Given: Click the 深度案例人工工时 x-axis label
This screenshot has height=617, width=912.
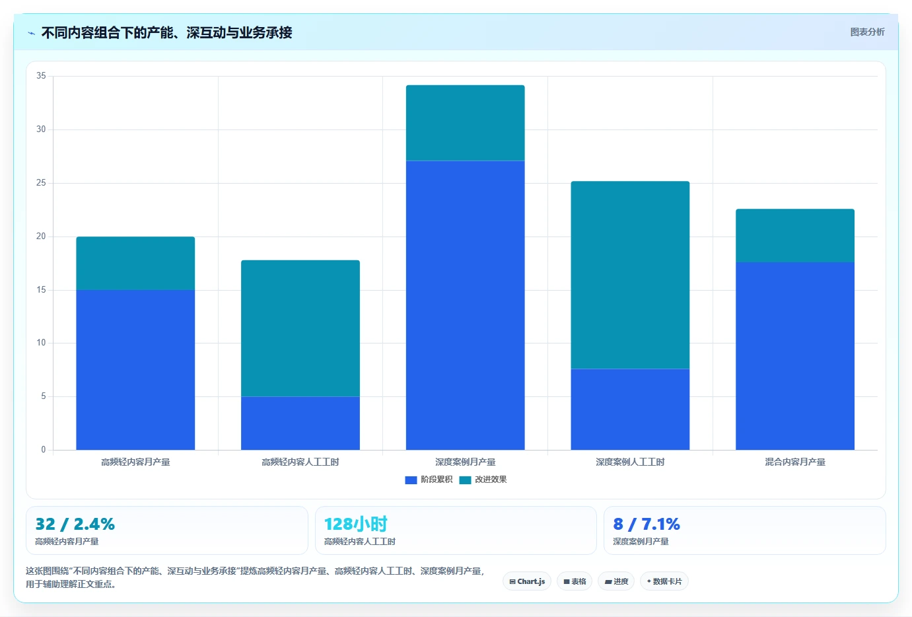Looking at the screenshot, I should (x=630, y=462).
